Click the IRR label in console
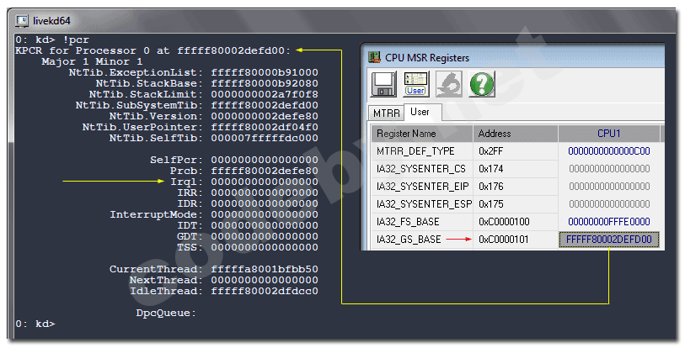Image resolution: width=685 pixels, height=348 pixels. pyautogui.click(x=190, y=192)
